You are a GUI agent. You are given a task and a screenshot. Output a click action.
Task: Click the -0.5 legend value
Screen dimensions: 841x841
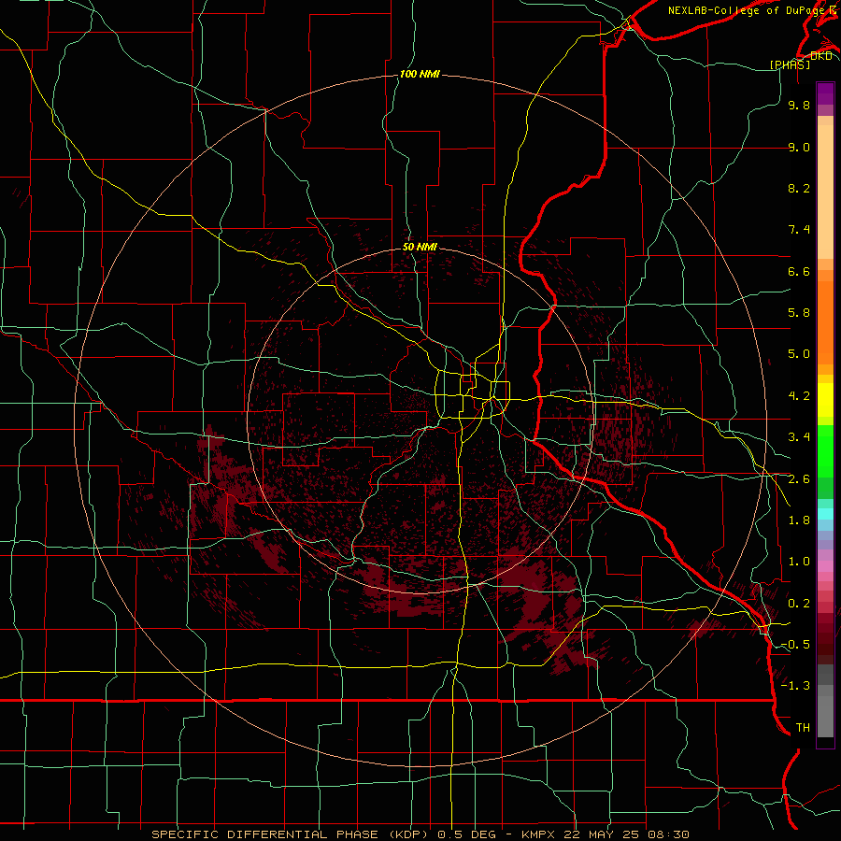click(795, 645)
